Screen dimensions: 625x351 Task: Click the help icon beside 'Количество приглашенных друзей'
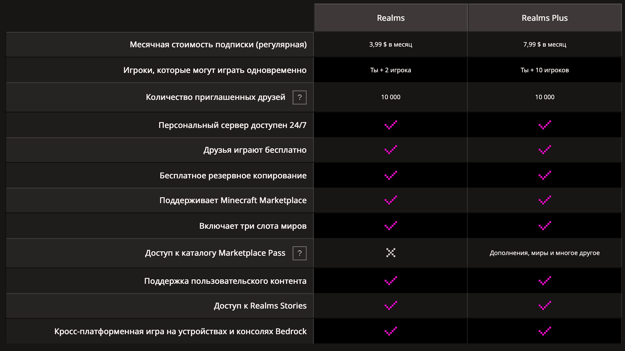[300, 97]
